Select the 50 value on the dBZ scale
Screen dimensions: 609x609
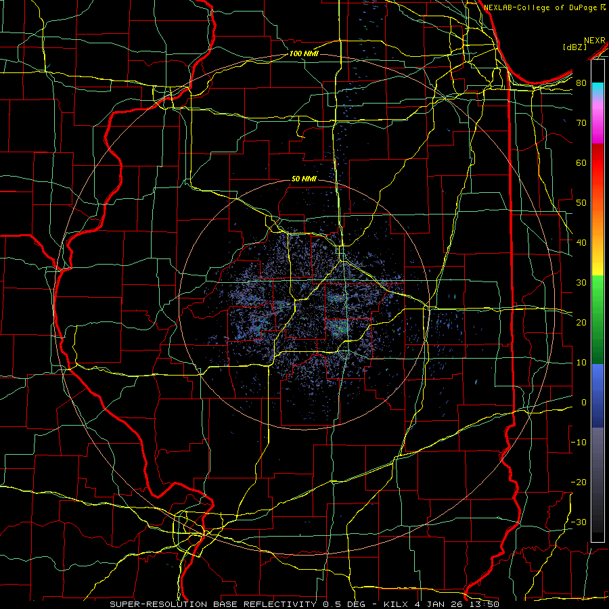coord(581,203)
